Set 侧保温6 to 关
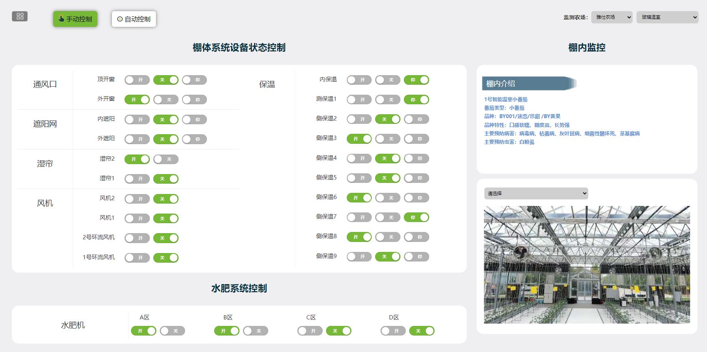Image resolution: width=707 pixels, height=352 pixels. click(388, 198)
